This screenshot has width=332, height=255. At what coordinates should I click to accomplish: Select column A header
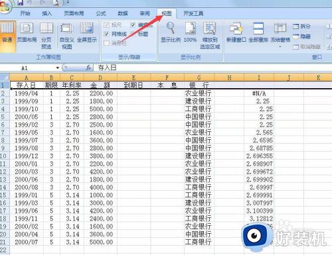click(x=27, y=77)
